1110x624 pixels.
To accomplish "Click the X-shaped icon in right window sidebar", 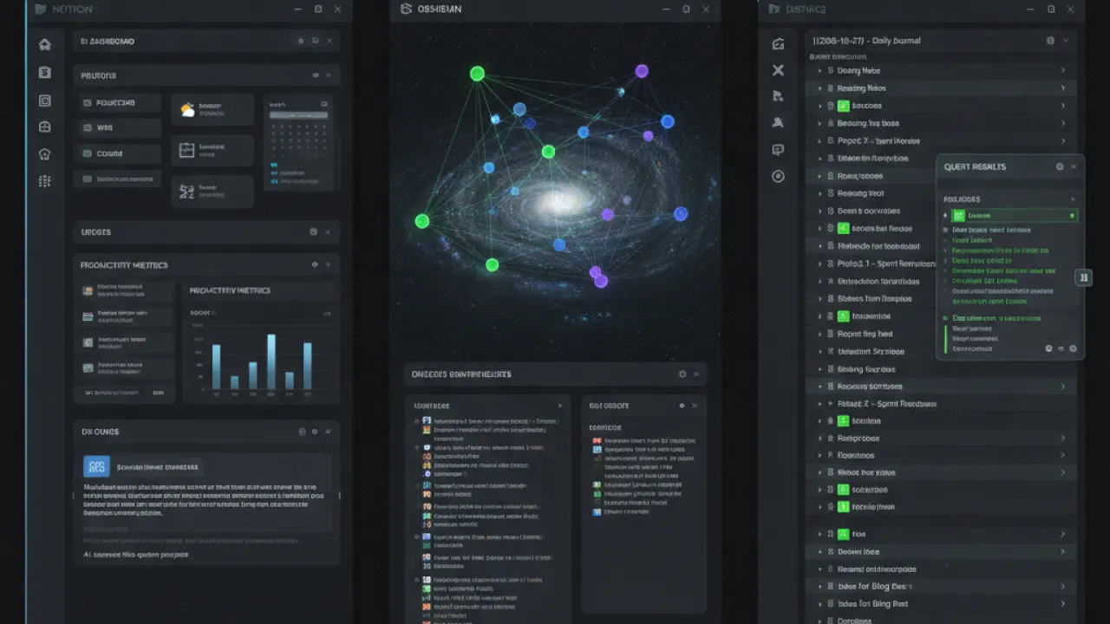I will pyautogui.click(x=778, y=70).
